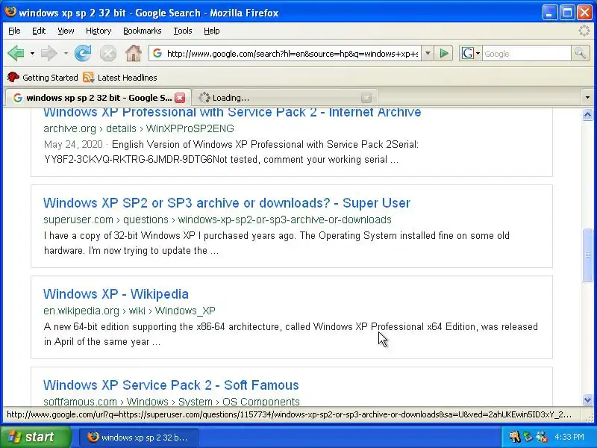Viewport: 597px width, 448px height.
Task: Open the Soft Famous Service Pack 2 result
Action: [x=171, y=385]
